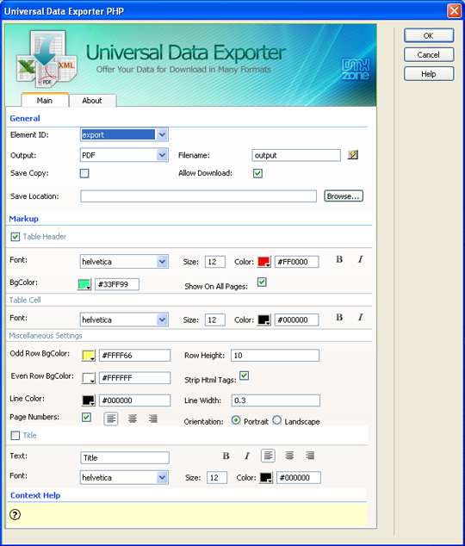This screenshot has width=465, height=546.
Task: Set page numbers alignment to right
Action: pyautogui.click(x=153, y=419)
